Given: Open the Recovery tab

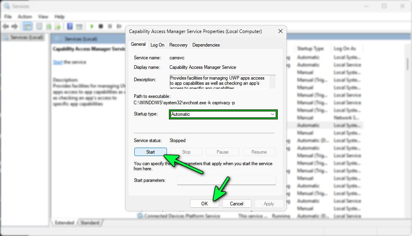Looking at the screenshot, I should pyautogui.click(x=178, y=45).
